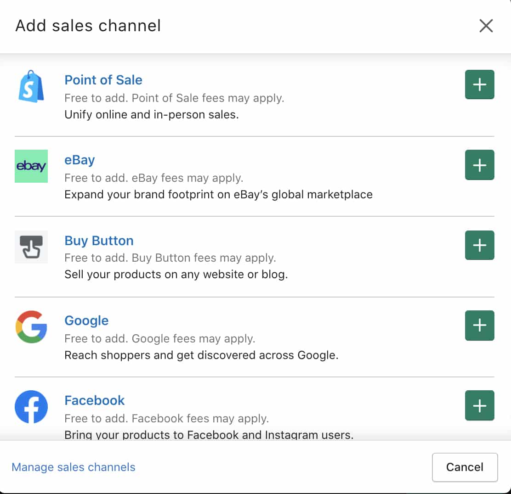This screenshot has height=494, width=511.
Task: Click the Google logo icon
Action: pos(31,326)
